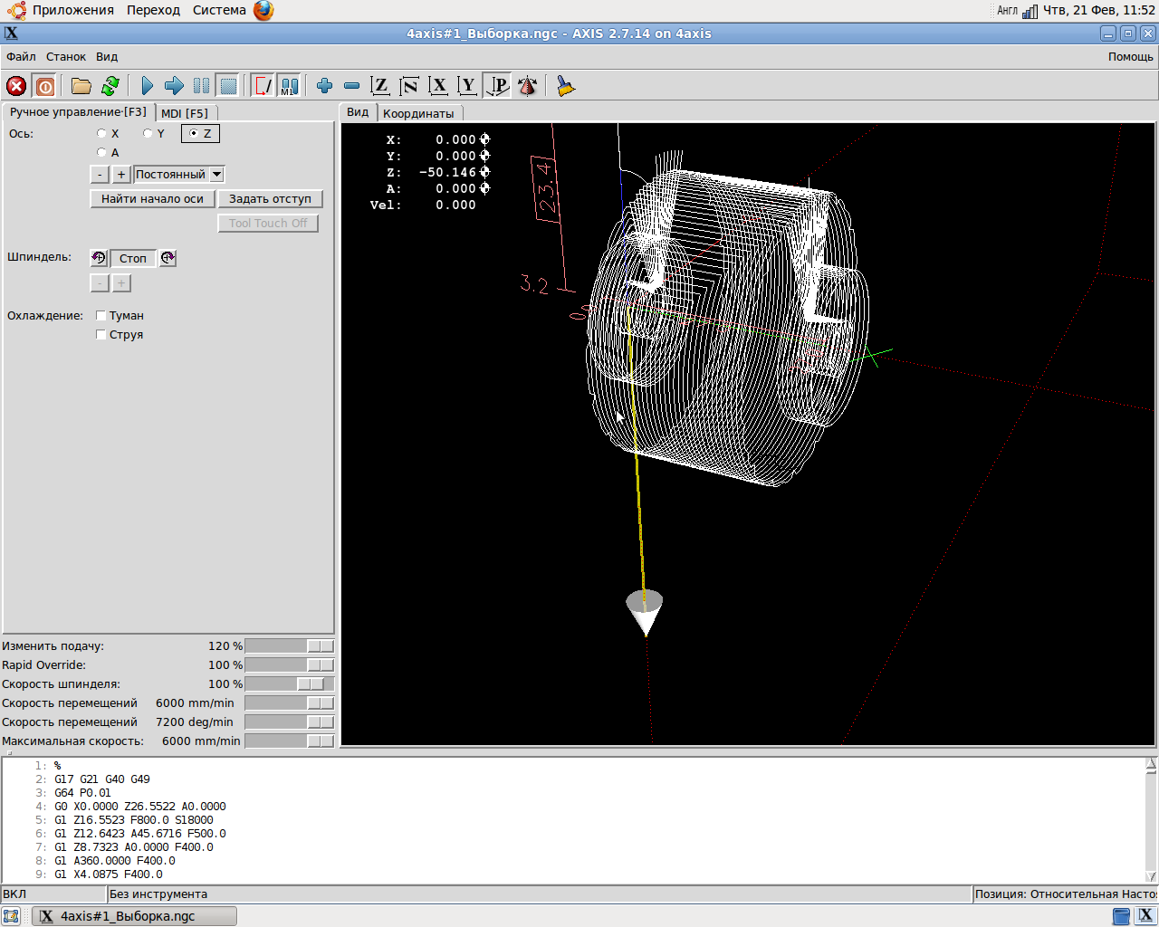This screenshot has height=927, width=1159.
Task: Select the Вид preview tab
Action: point(358,112)
